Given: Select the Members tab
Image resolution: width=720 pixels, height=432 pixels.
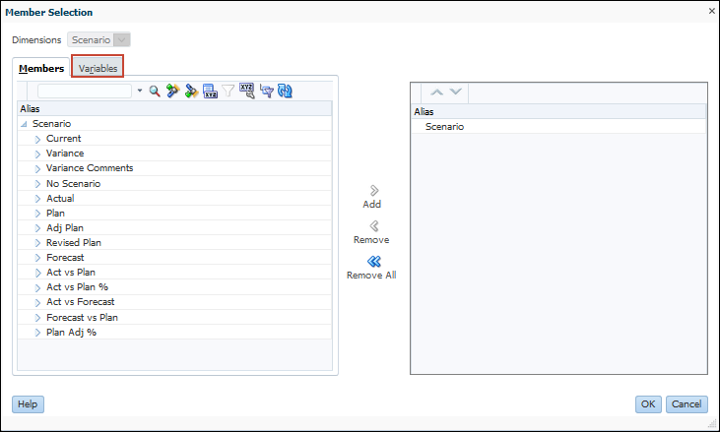Looking at the screenshot, I should pos(41,68).
